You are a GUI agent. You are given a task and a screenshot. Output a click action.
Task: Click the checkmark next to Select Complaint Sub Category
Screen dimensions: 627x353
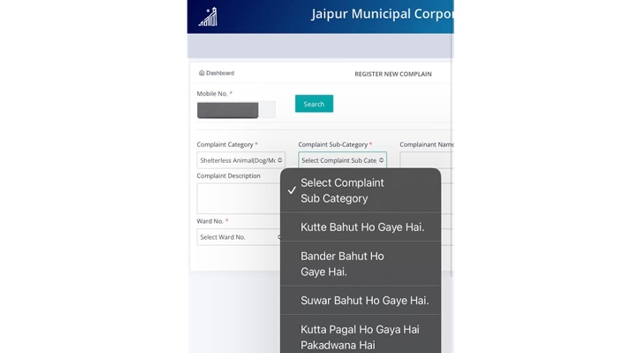pyautogui.click(x=292, y=190)
